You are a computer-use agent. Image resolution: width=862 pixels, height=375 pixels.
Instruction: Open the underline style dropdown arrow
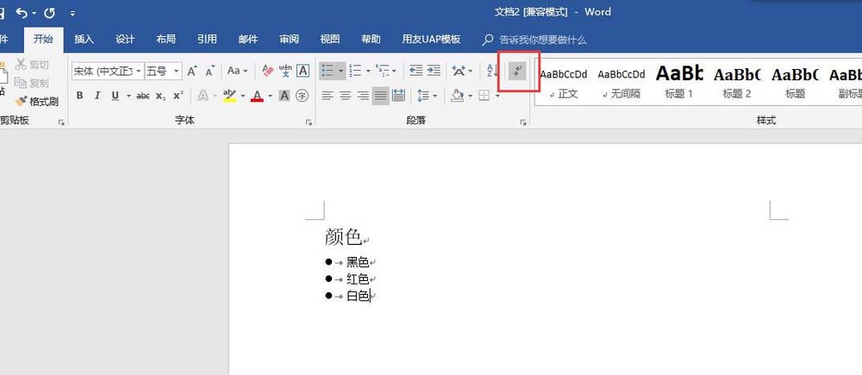(128, 97)
